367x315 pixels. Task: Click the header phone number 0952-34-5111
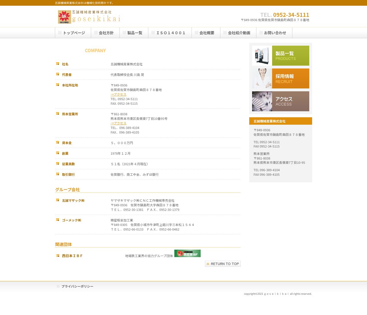pos(291,15)
